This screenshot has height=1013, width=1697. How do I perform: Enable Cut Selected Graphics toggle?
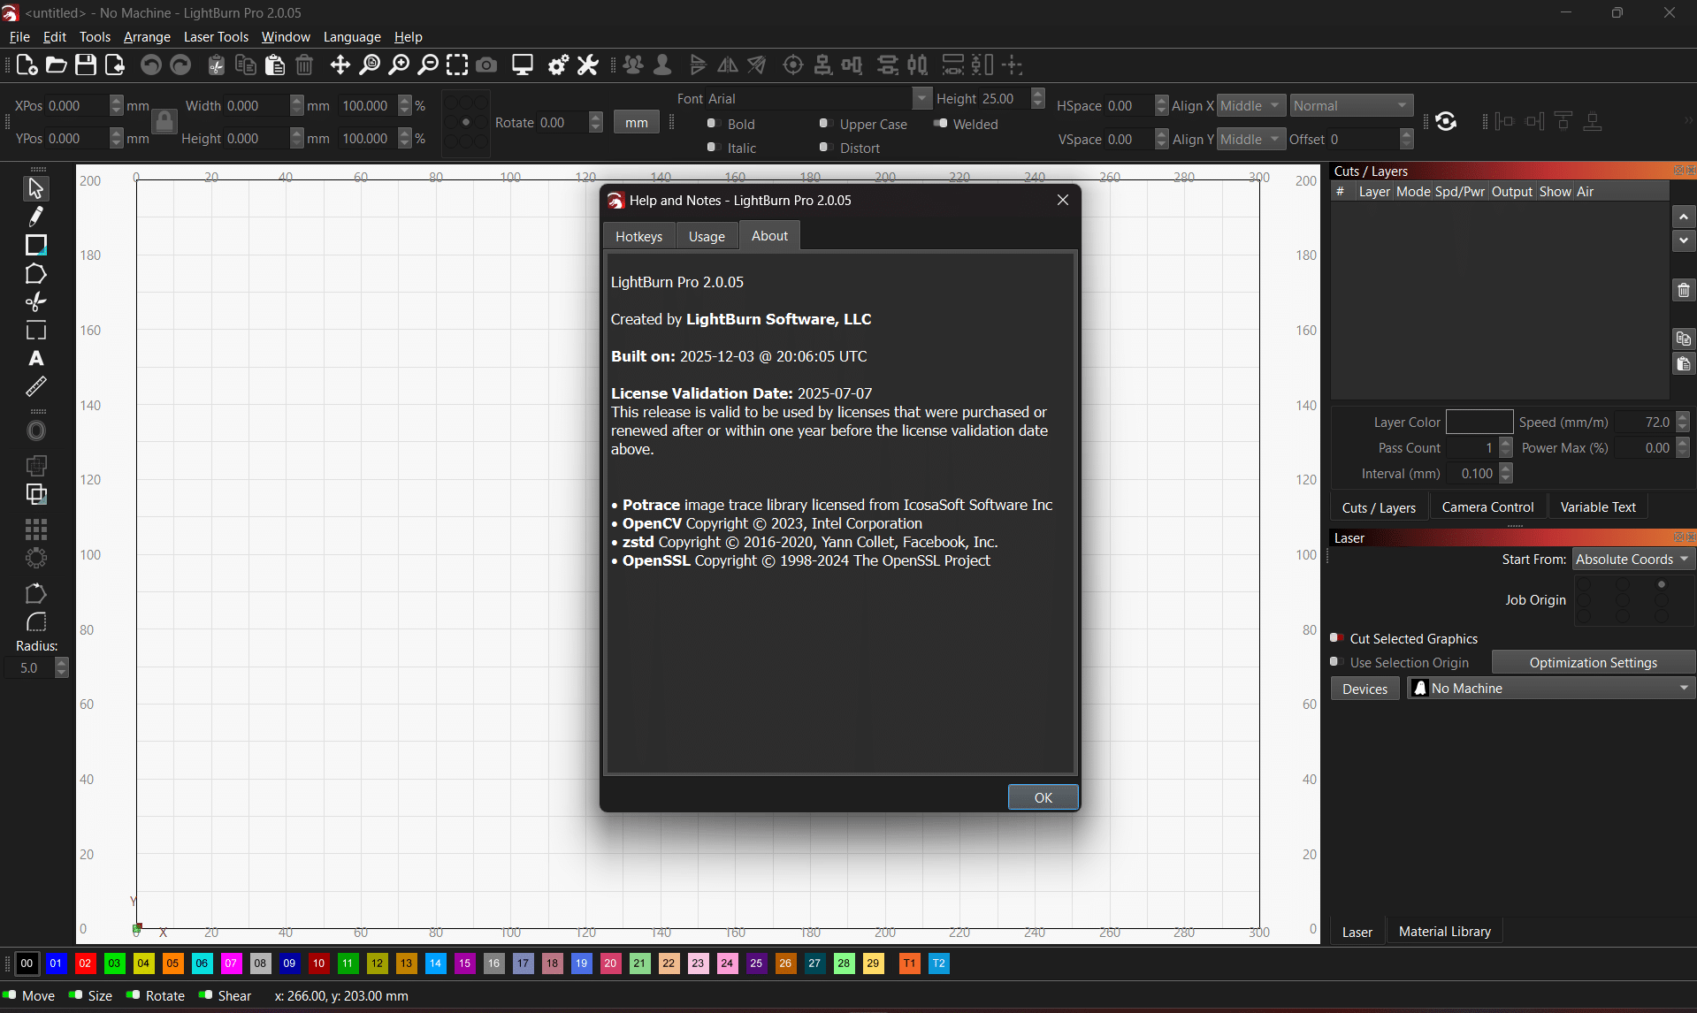[x=1337, y=638]
